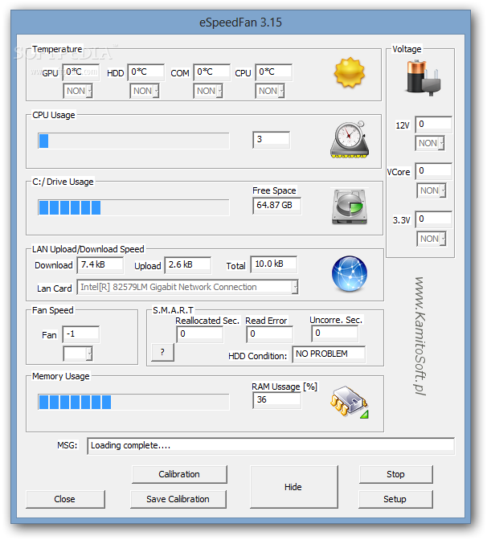Click the www.KamitoSoft.pl text
The image size is (487, 540).
[x=419, y=336]
